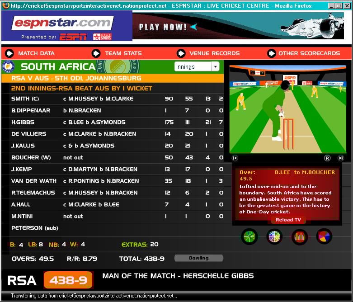Viewport: 353px width, 302px height.
Task: Open the MATCH DATA menu
Action: tap(36, 53)
